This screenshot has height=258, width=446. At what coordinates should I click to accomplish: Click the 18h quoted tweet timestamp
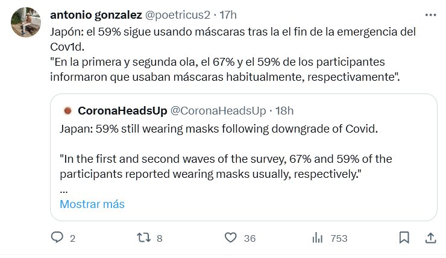[x=284, y=111]
